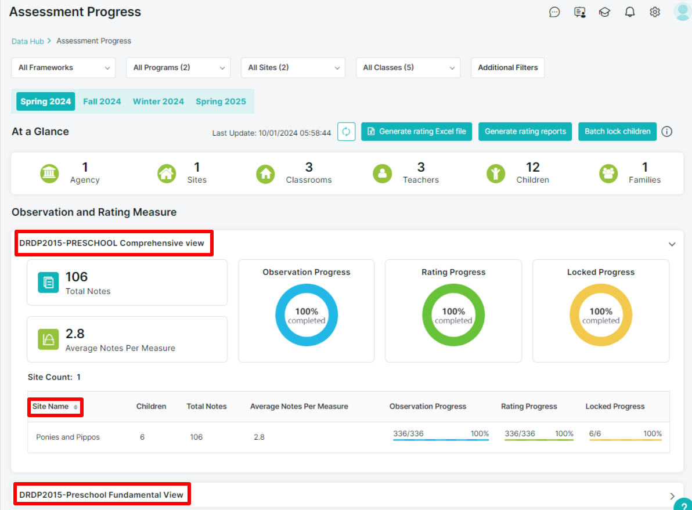Open the notifications bell

pos(630,12)
